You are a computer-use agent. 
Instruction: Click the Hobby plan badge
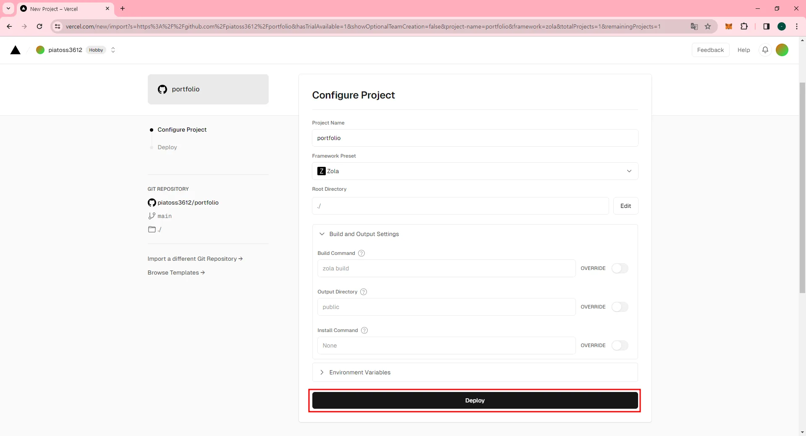[96, 50]
